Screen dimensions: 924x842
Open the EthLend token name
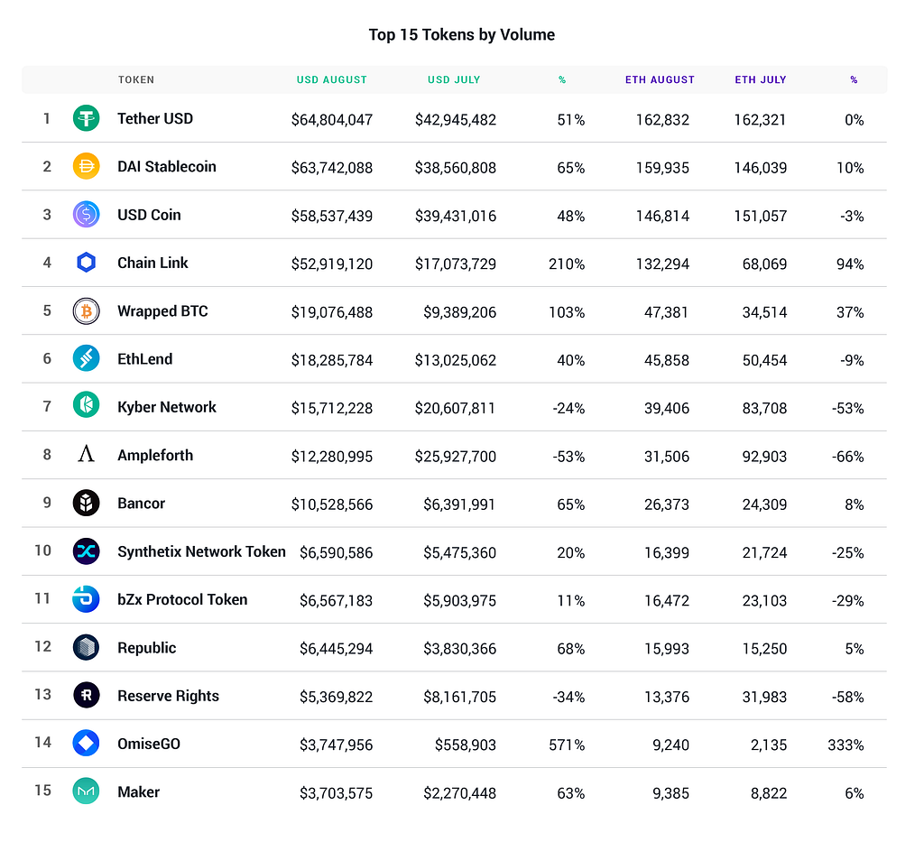[144, 359]
